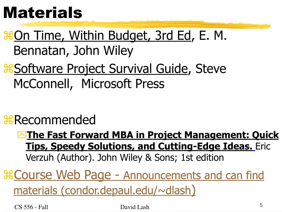
Task: Click the square sub-bullet icon before Fast Forward MBA
Action: (x=22, y=135)
